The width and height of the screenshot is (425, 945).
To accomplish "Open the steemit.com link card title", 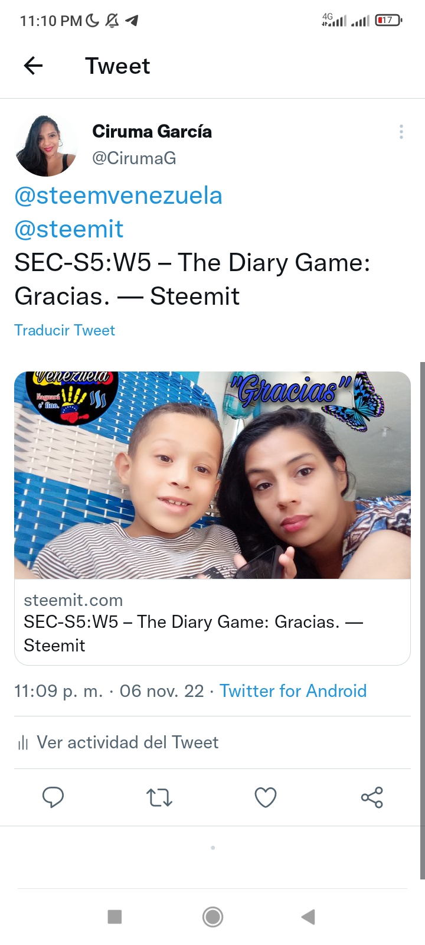I will tap(194, 633).
